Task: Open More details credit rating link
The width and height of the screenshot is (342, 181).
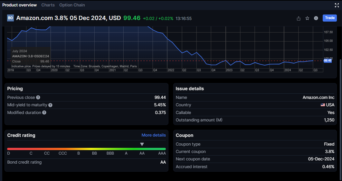Action: (154, 135)
